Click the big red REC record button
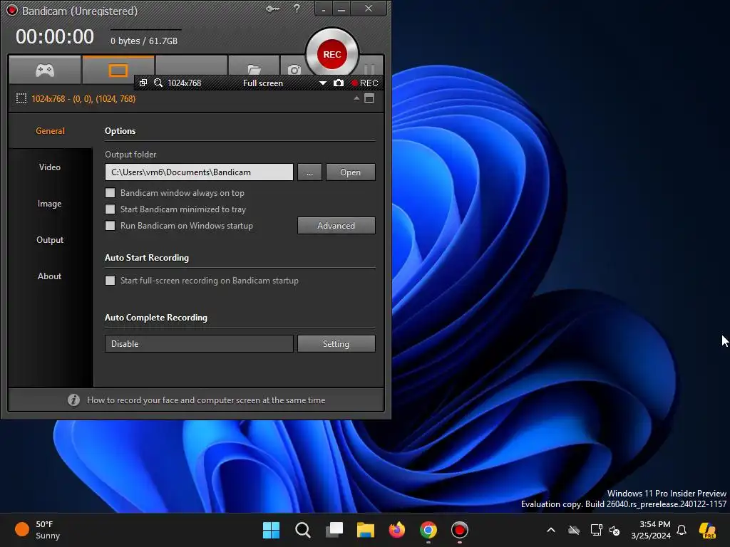 (x=332, y=54)
